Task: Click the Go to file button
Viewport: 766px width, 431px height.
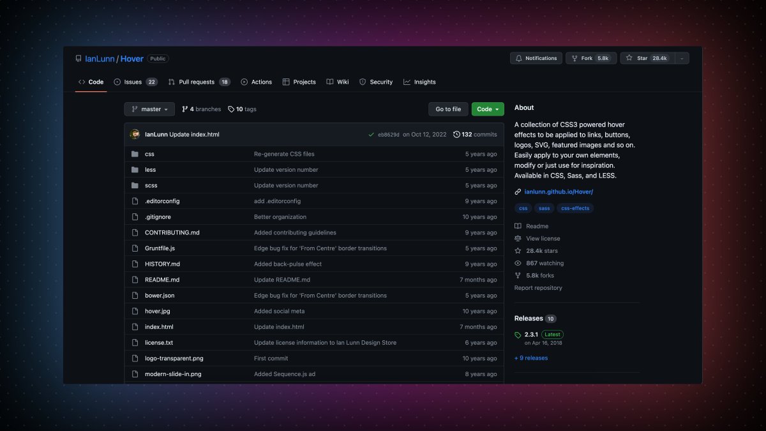Action: click(448, 109)
